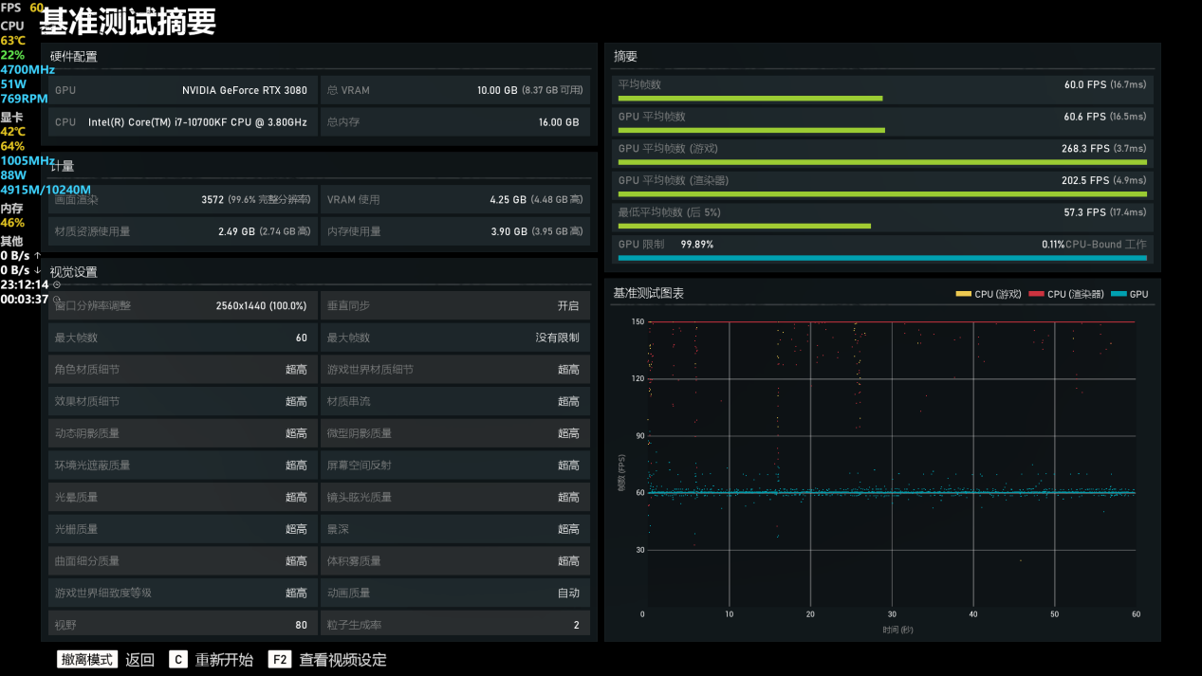
Task: Click the 动态阴影质量 setting row
Action: [x=183, y=433]
